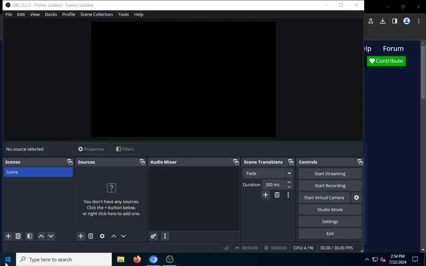Screen dimensions: 426x266
Task: Remove source with trash icon in Sources
Action: [91, 236]
